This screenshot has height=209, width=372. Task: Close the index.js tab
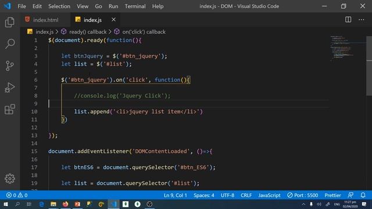[x=114, y=20]
